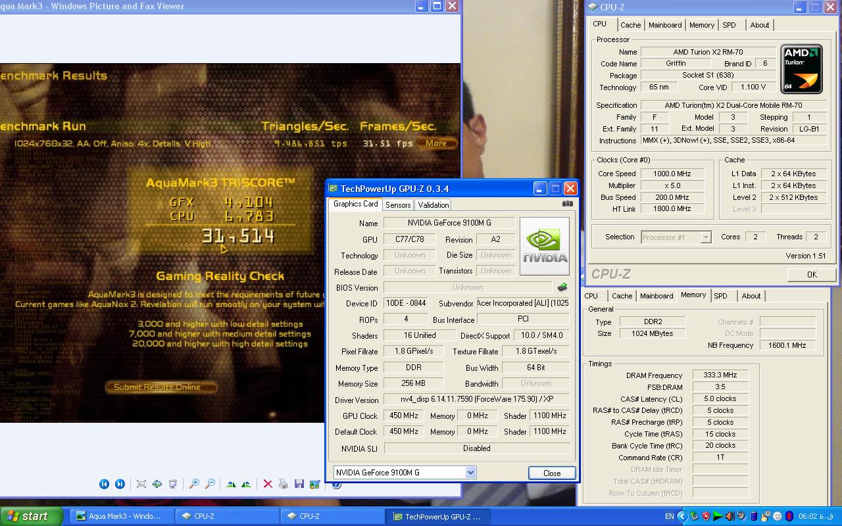Delete the image with the red X
The width and height of the screenshot is (842, 526).
tap(268, 484)
